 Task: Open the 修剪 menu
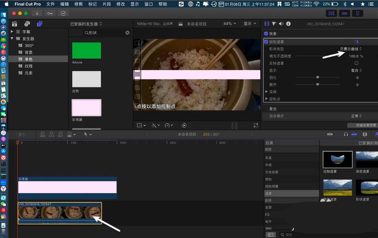point(78,4)
